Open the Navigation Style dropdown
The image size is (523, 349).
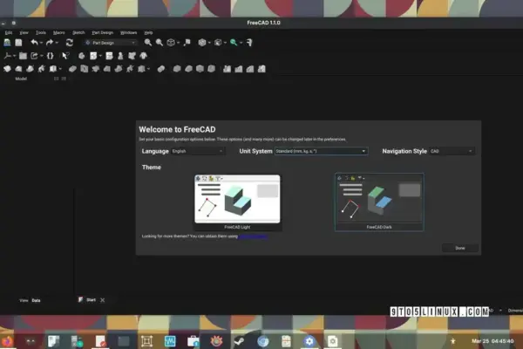[x=452, y=151]
